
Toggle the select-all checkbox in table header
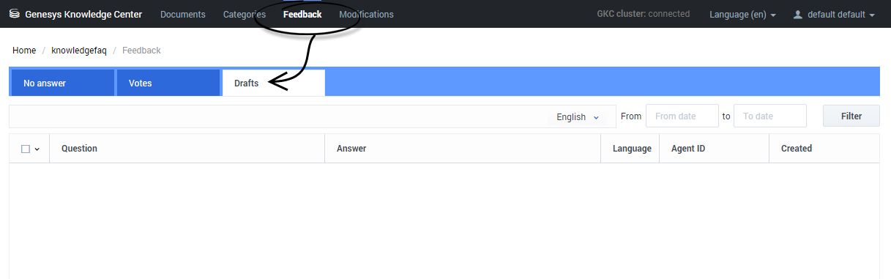[26, 149]
